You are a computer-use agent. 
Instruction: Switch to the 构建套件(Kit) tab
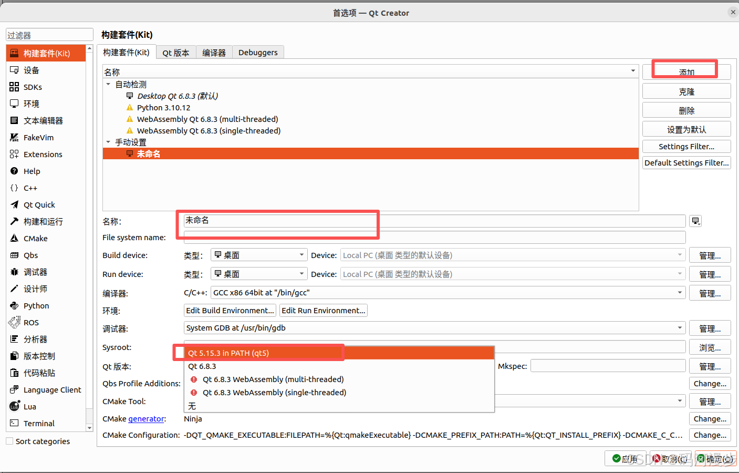coord(126,52)
